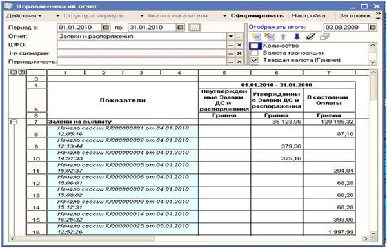Click the Сформировать button
The height and width of the screenshot is (248, 387).
click(x=257, y=15)
